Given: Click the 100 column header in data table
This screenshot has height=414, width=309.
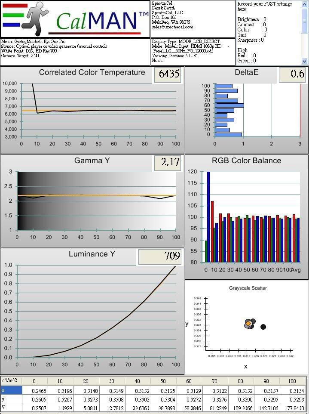Looking at the screenshot, I should point(292,381).
